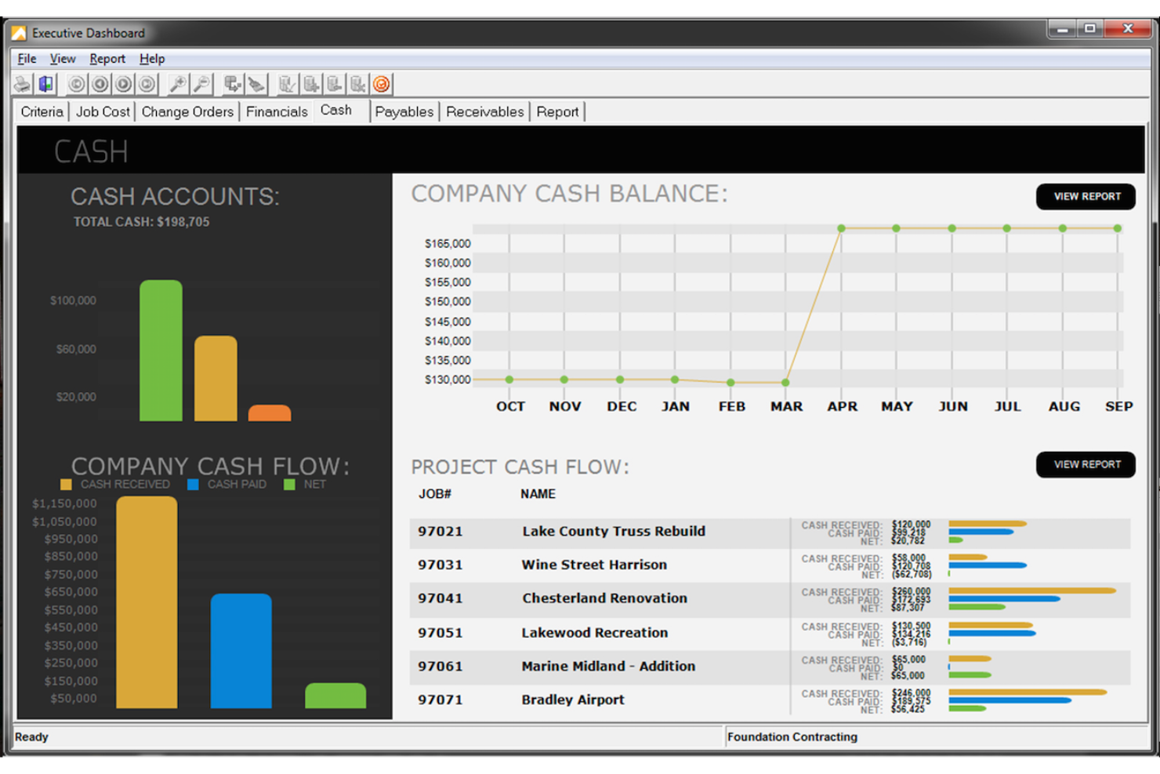The image size is (1160, 774).
Task: Select job 97021 Lake County Truss Rebuild
Action: (x=770, y=532)
